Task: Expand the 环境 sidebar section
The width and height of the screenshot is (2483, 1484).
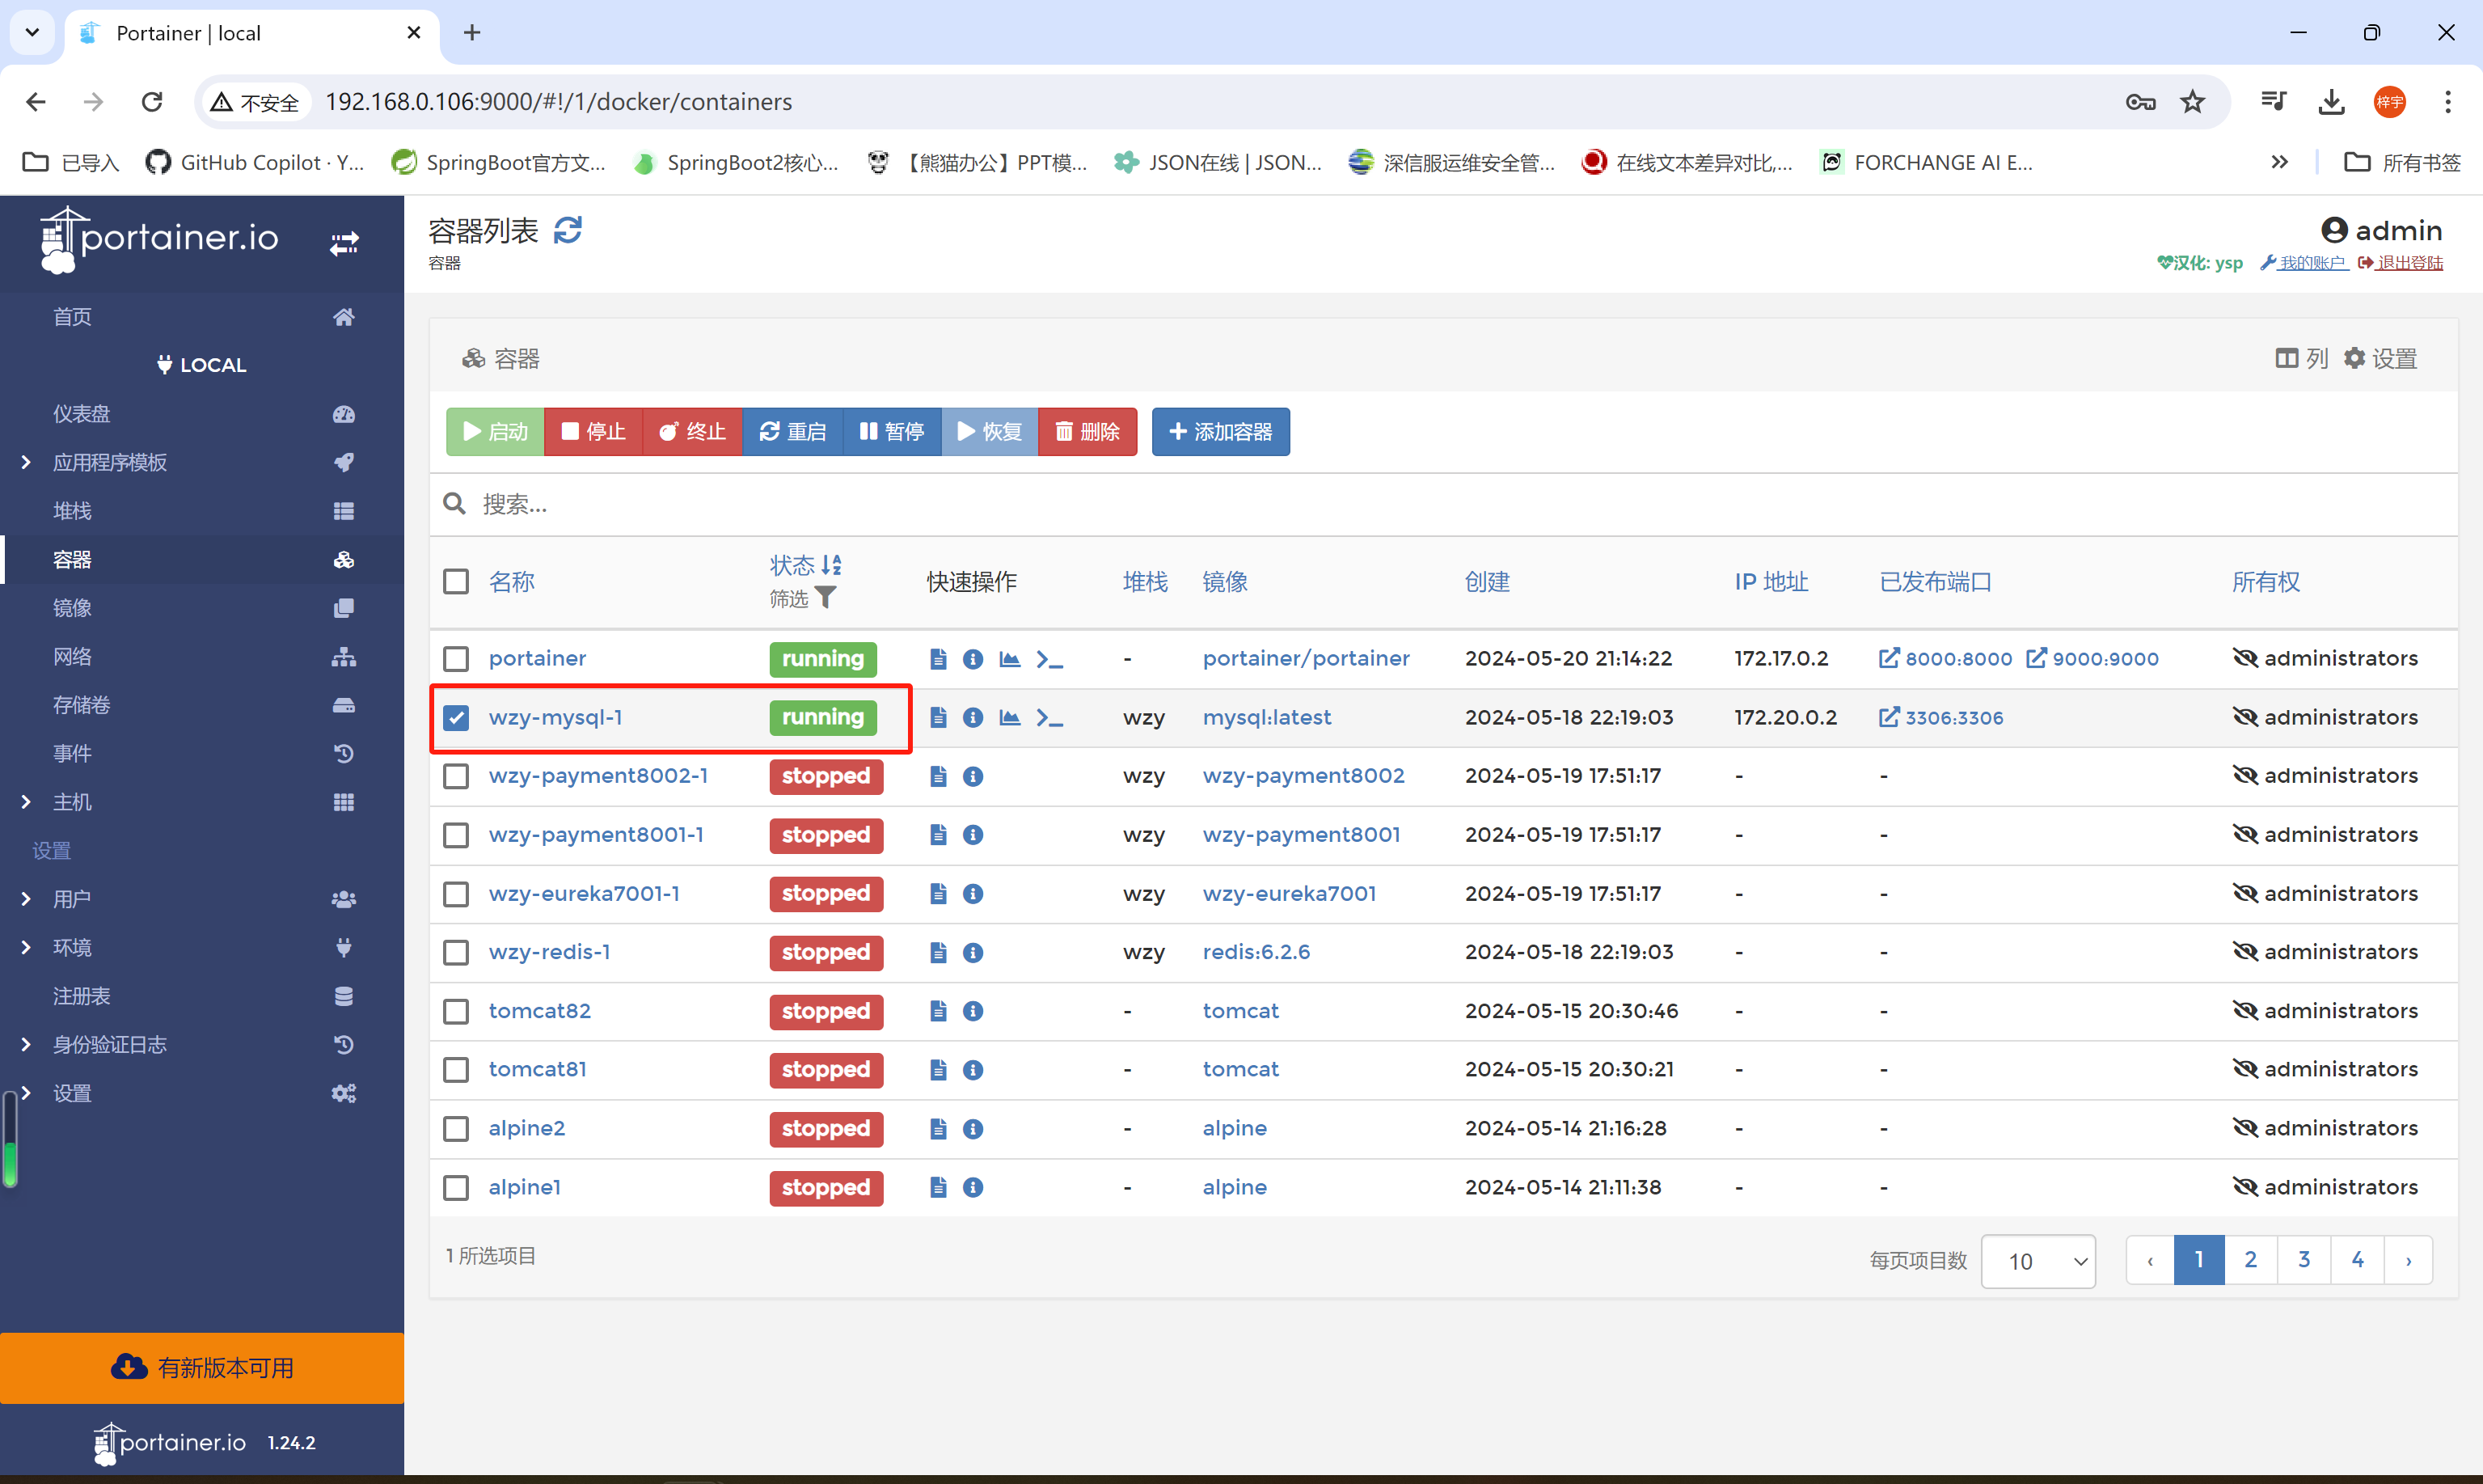Action: pyautogui.click(x=26, y=947)
